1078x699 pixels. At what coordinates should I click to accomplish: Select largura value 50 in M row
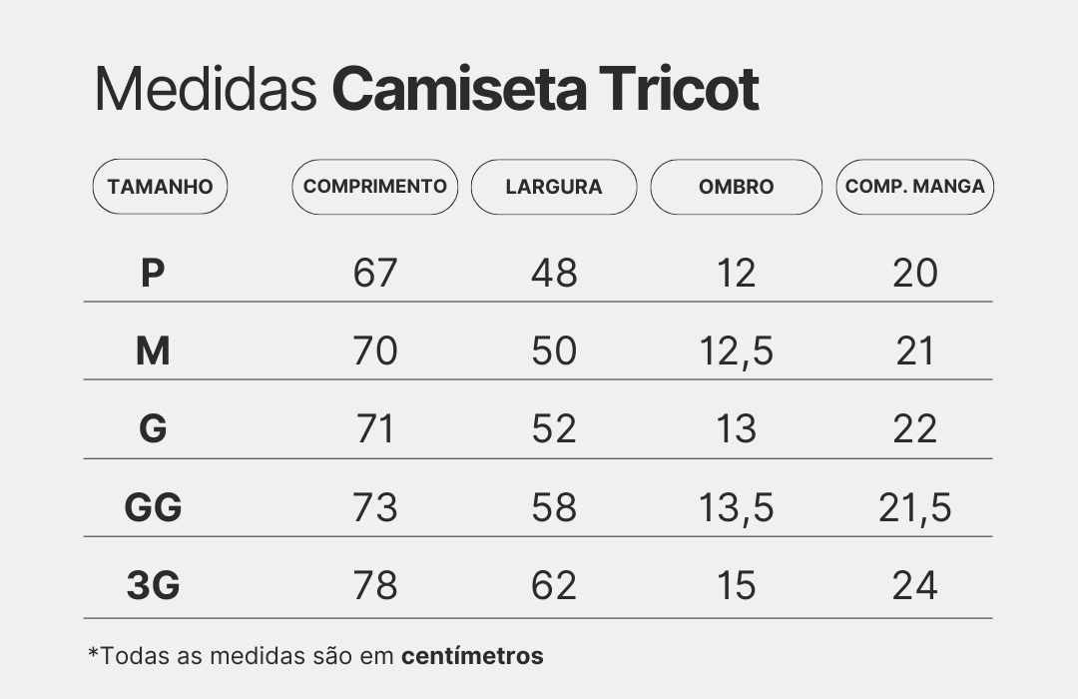(x=554, y=350)
